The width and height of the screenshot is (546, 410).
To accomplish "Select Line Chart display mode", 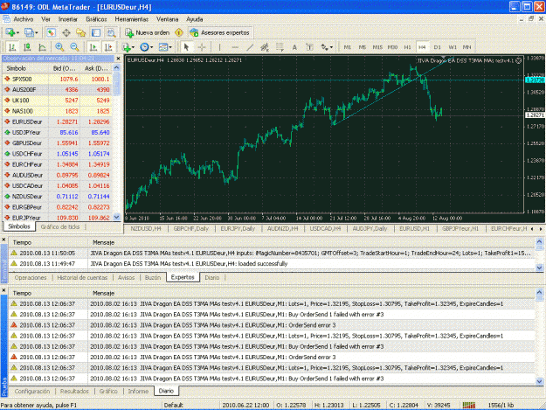I will pos(42,47).
